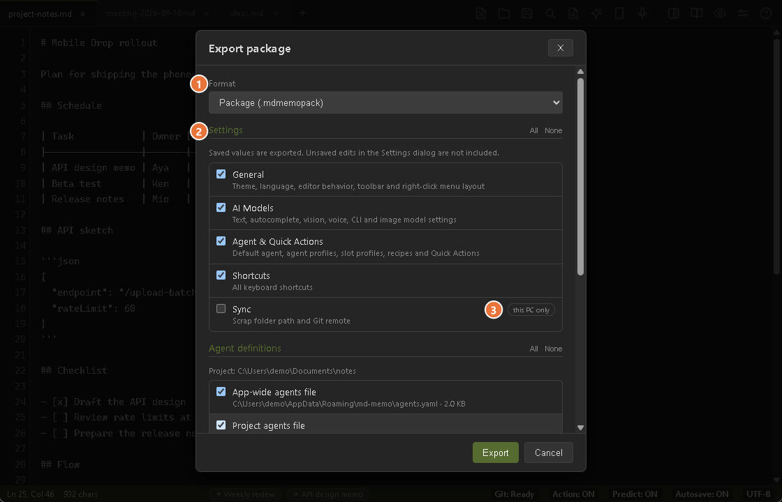Screen dimensions: 782x502
Task: Click the eye preview icon in editor toolbar
Action: 720,13
